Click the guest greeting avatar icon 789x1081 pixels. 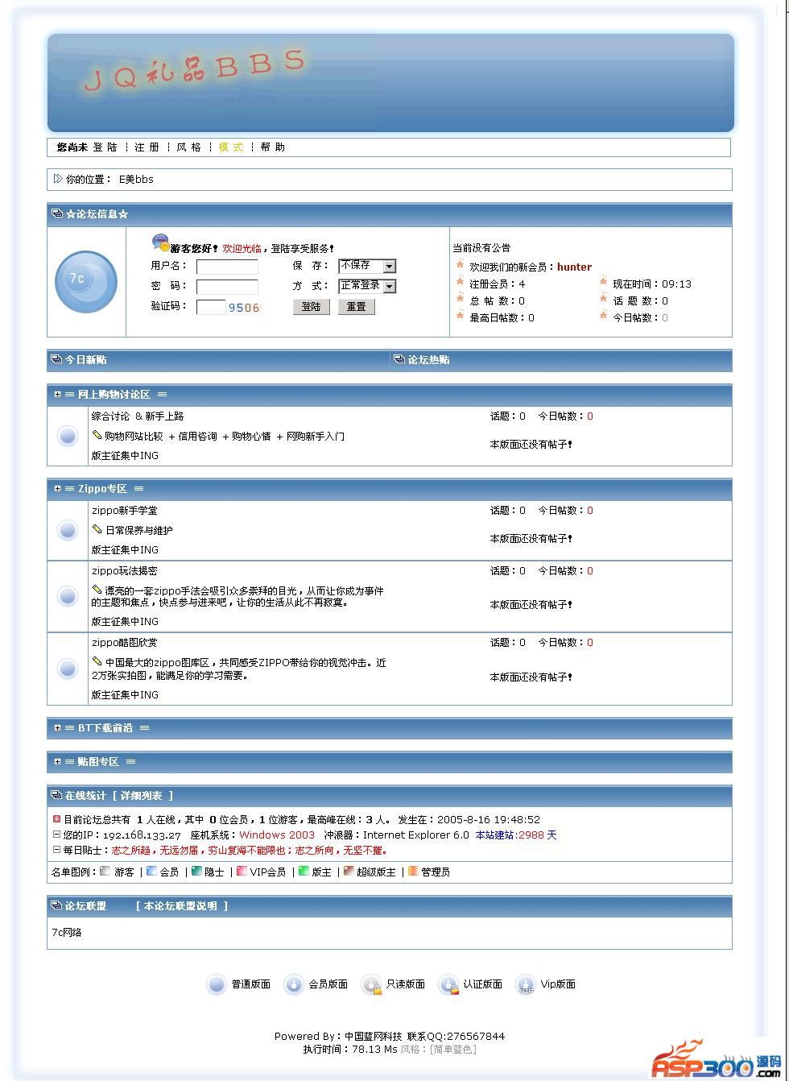tap(161, 242)
